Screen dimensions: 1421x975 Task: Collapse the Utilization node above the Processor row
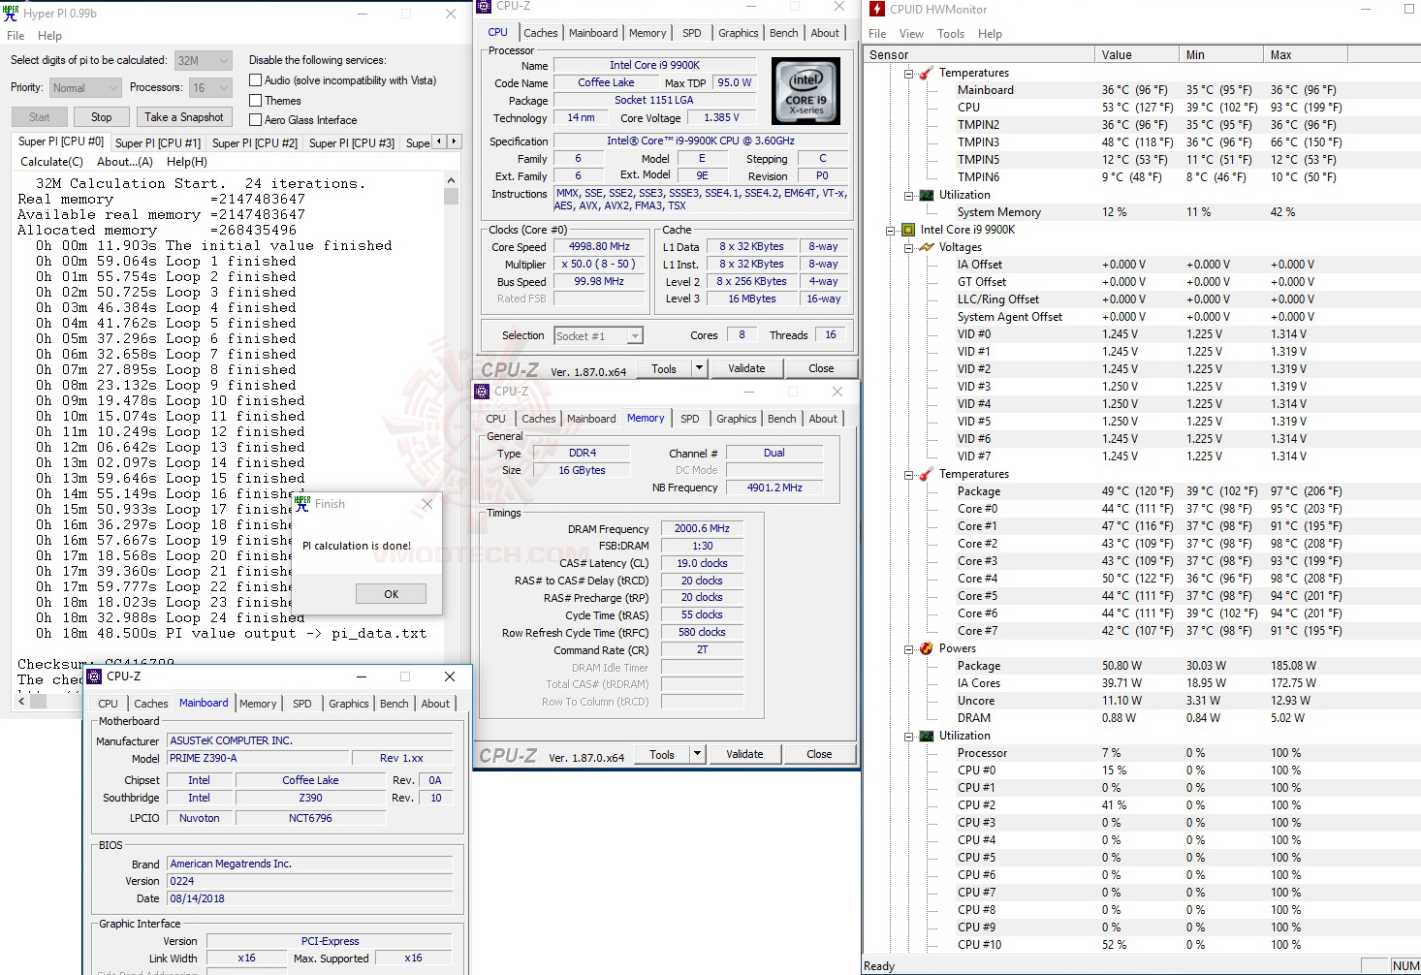(x=908, y=736)
